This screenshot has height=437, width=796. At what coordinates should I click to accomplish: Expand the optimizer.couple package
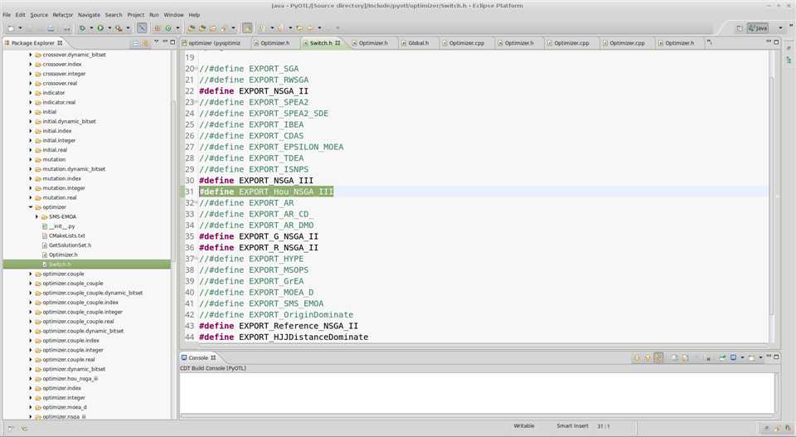[31, 274]
